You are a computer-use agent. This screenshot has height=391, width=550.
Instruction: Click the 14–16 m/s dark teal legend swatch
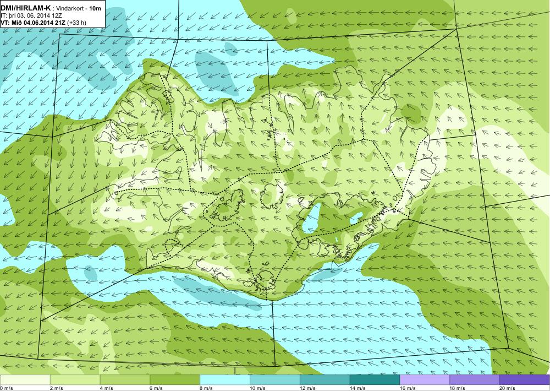(x=375, y=380)
